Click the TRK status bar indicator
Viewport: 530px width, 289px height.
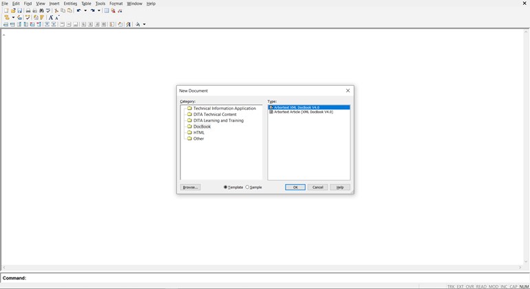pyautogui.click(x=451, y=286)
